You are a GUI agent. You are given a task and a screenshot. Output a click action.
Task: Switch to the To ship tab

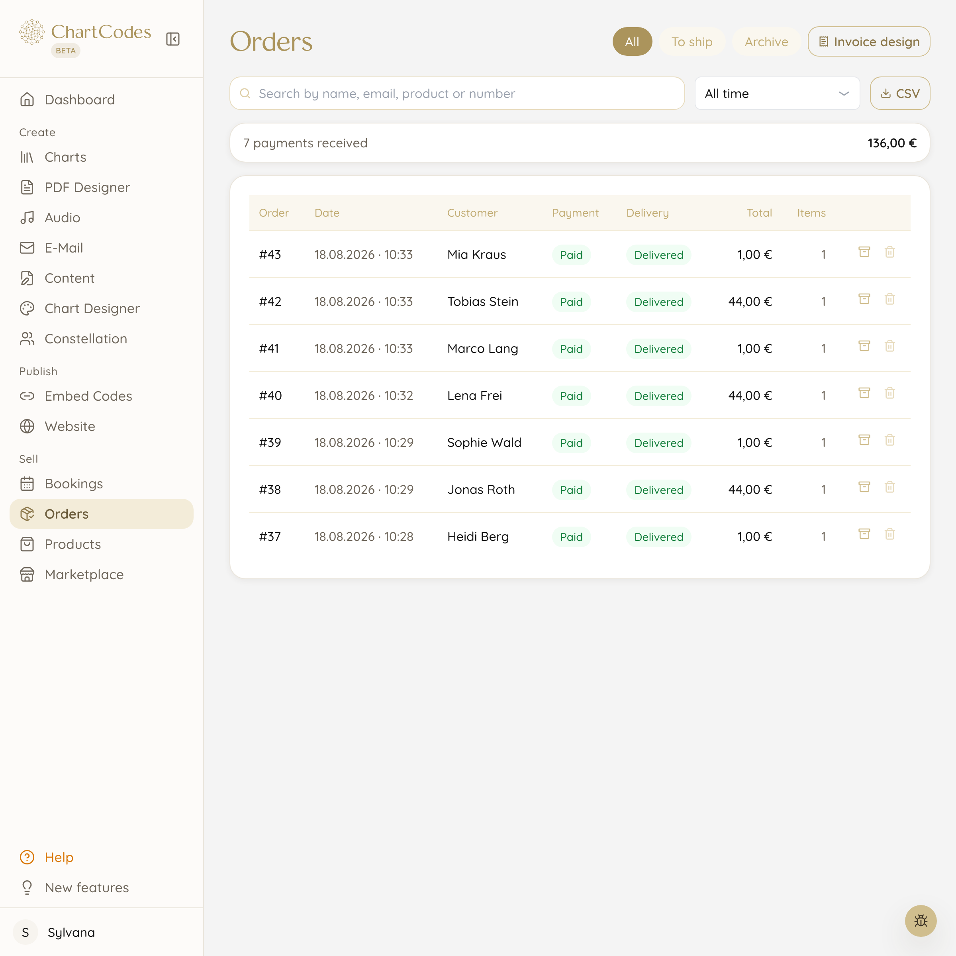click(x=692, y=41)
